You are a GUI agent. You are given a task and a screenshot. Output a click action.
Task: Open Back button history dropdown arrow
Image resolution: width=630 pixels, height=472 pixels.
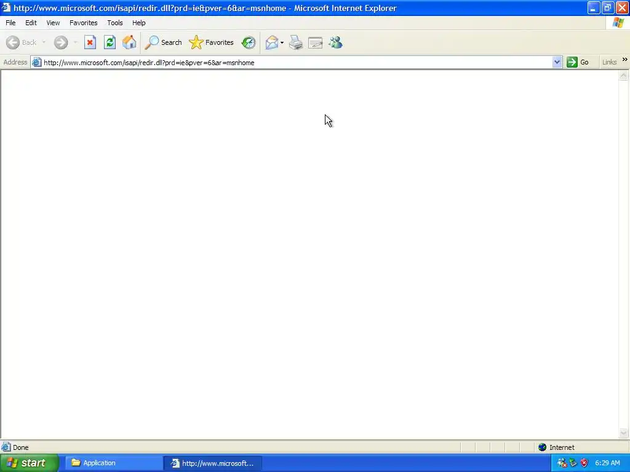pos(44,42)
